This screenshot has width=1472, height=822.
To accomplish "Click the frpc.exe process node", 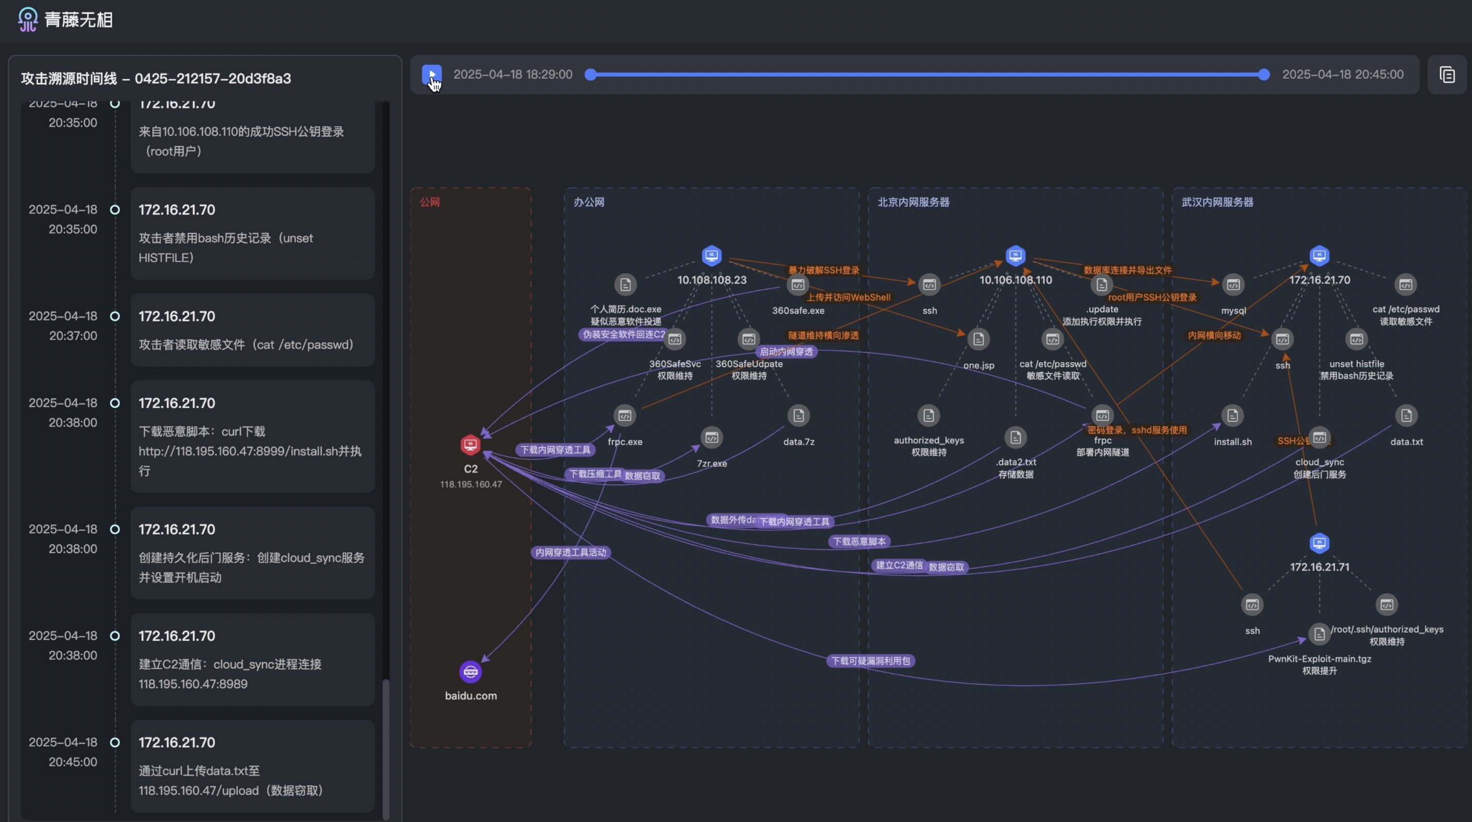I will pos(625,415).
